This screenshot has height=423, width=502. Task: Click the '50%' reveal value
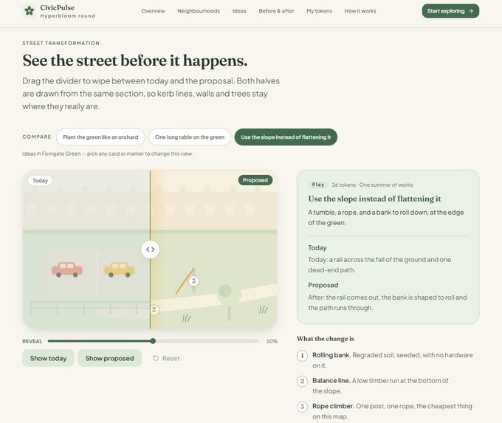coord(272,341)
